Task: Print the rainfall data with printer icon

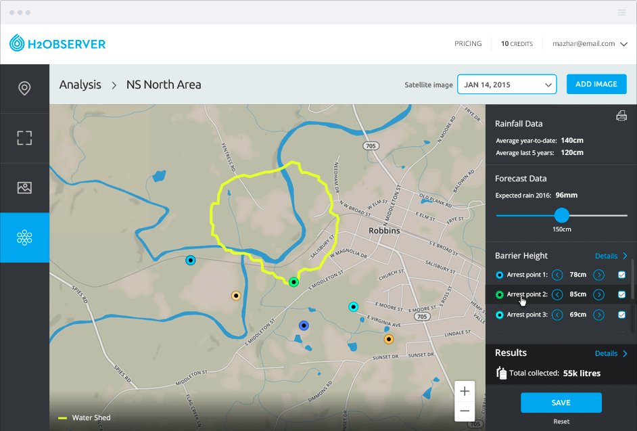Action: [x=621, y=116]
